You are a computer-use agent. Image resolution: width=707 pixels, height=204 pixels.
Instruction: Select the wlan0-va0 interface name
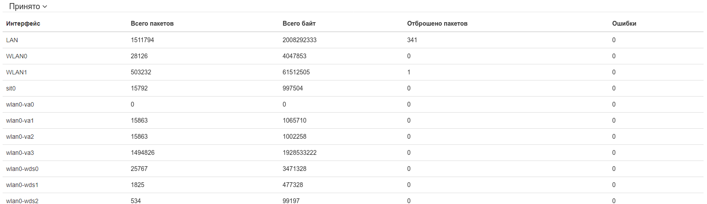click(20, 104)
